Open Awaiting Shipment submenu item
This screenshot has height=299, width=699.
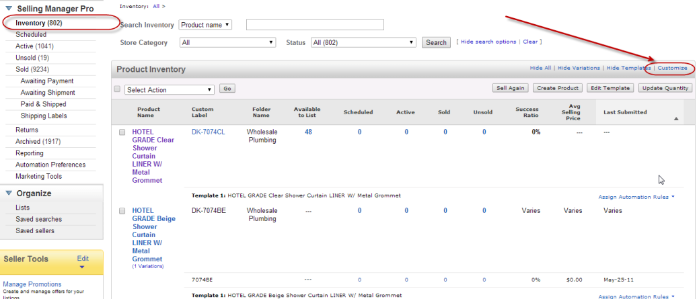tap(48, 93)
